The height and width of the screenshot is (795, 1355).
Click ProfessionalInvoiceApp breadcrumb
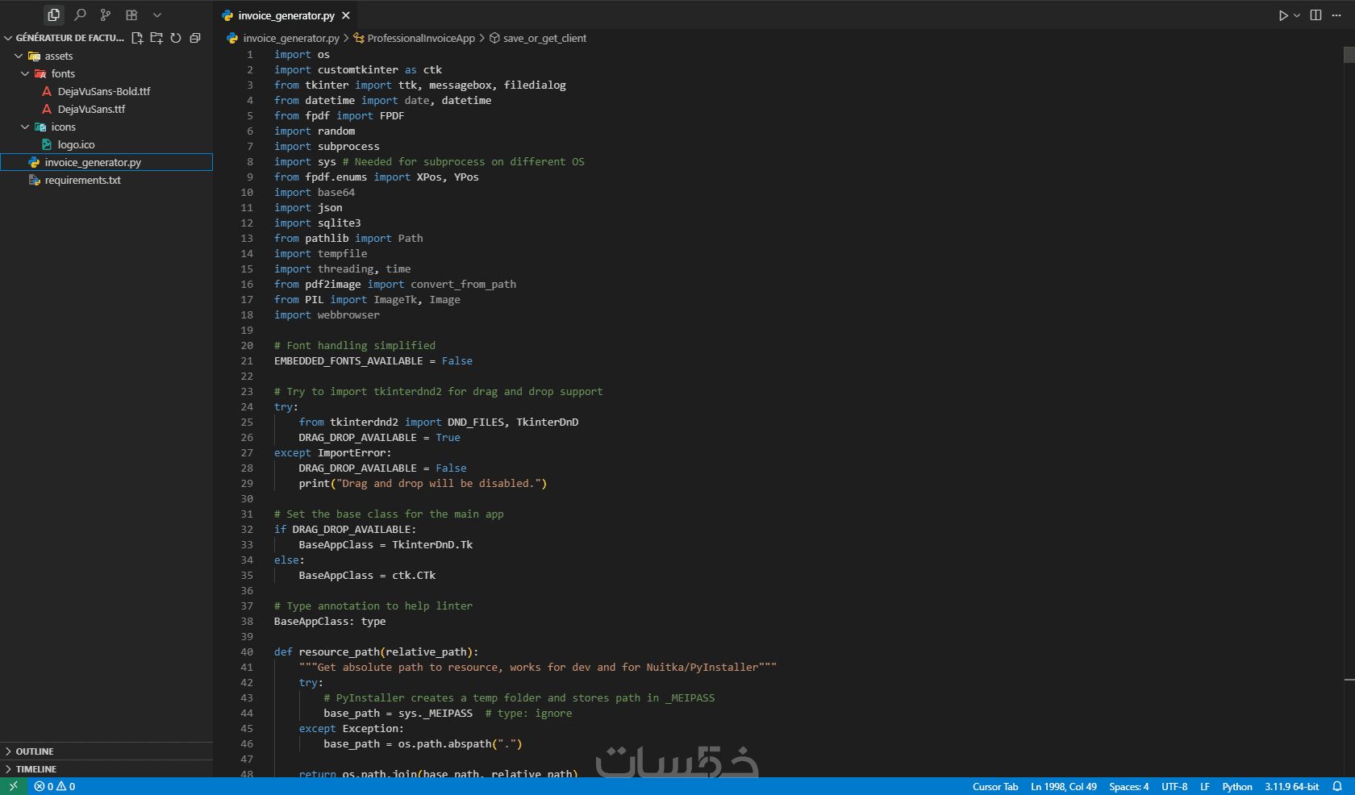(x=415, y=38)
